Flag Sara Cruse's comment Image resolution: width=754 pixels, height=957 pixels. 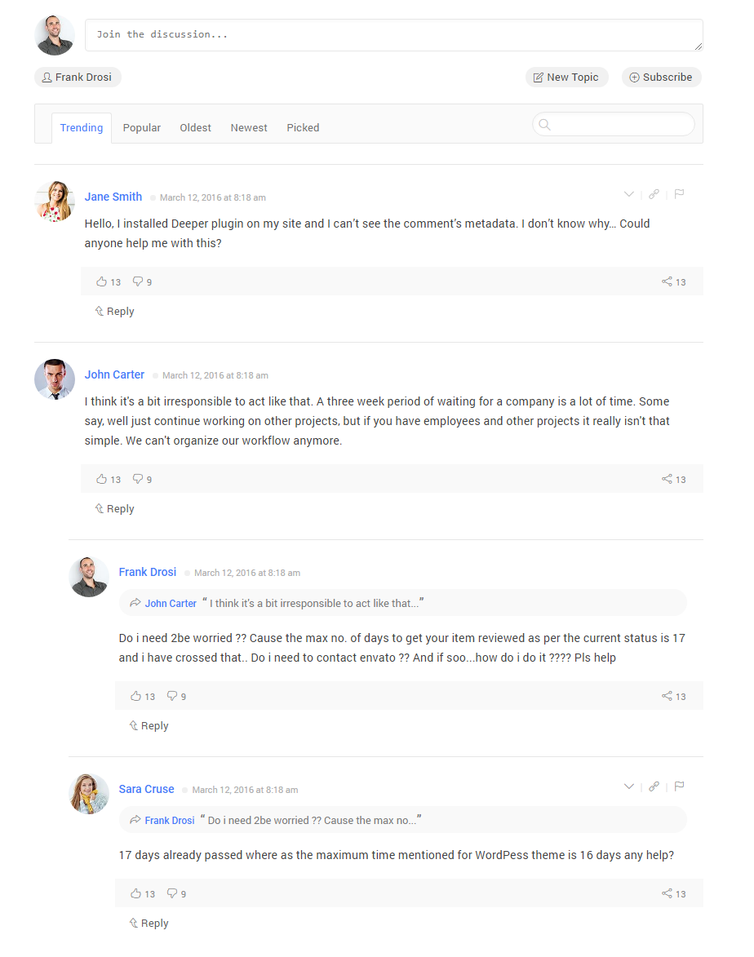[x=679, y=786]
